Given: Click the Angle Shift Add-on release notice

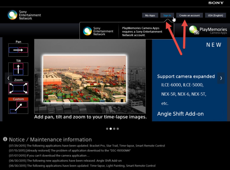Looking at the screenshot, I should [x=65, y=161].
